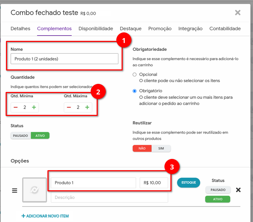Click minus on Qtd. Máxima
Screen dimensions: 253x222
pos(69,107)
